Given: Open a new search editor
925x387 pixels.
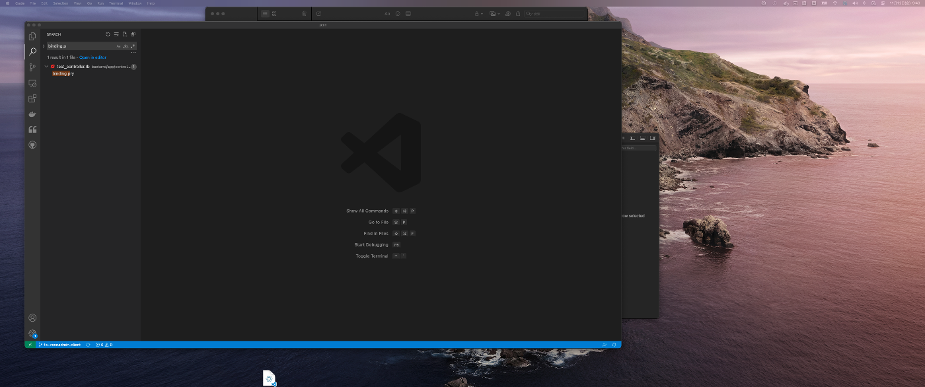Looking at the screenshot, I should (124, 34).
